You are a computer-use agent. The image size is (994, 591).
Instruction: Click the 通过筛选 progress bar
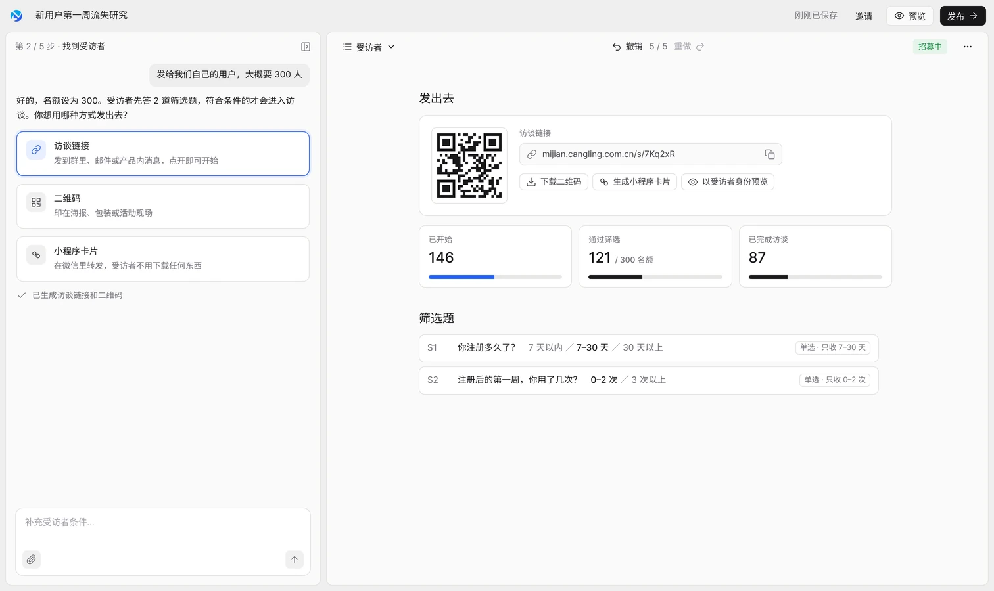click(655, 277)
